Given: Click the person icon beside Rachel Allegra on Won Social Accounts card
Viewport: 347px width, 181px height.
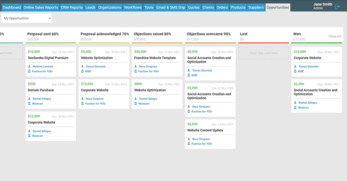Looking at the screenshot, I should tap(295, 102).
